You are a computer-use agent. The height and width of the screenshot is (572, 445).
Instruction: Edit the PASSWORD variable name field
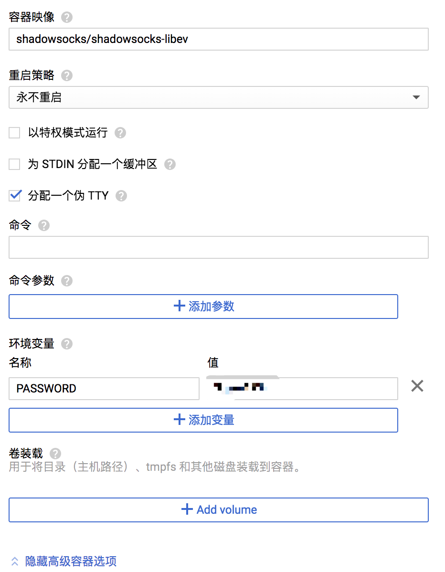[x=104, y=389]
